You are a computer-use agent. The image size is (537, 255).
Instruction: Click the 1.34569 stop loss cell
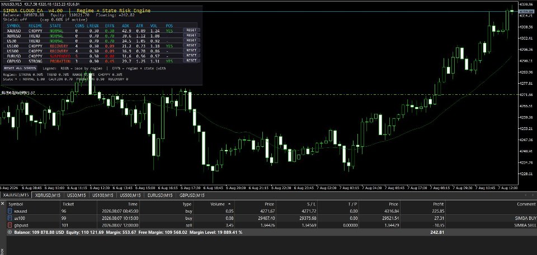coord(309,225)
